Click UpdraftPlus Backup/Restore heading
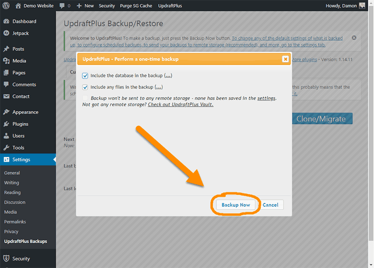 [x=113, y=23]
